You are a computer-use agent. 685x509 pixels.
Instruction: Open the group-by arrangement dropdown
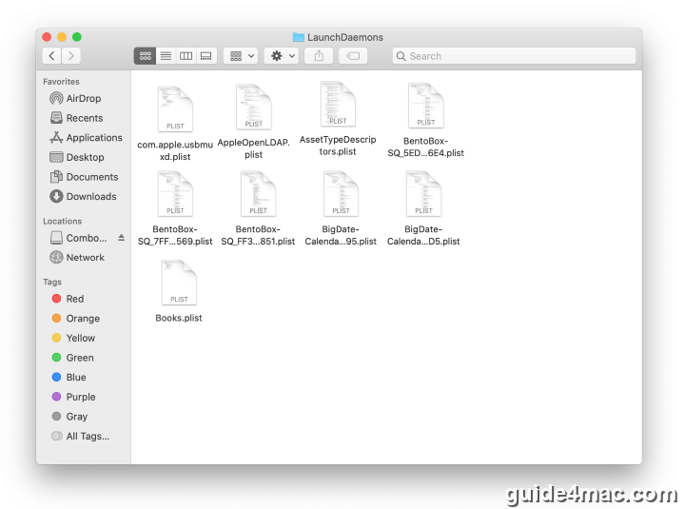241,56
